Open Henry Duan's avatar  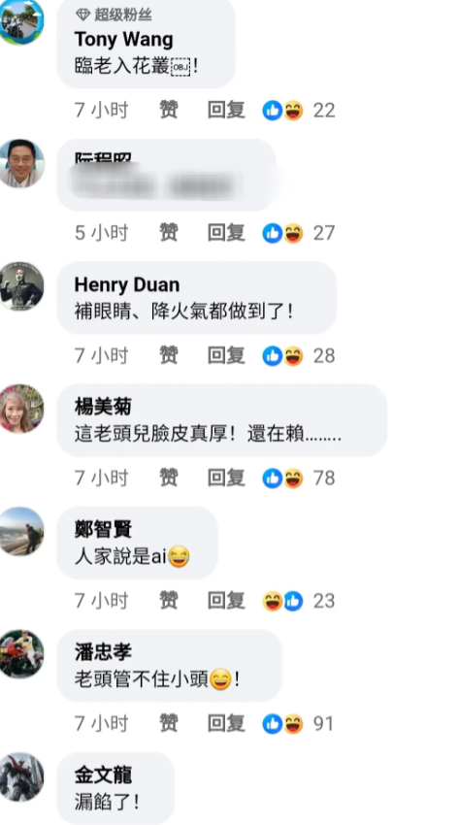point(21,286)
